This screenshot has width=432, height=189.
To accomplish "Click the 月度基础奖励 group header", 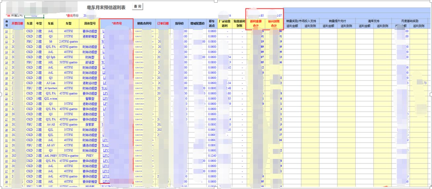I will 410,21.
